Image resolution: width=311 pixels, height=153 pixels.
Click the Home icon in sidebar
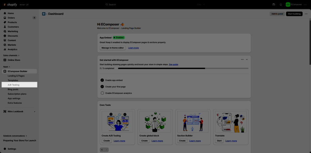(5, 13)
